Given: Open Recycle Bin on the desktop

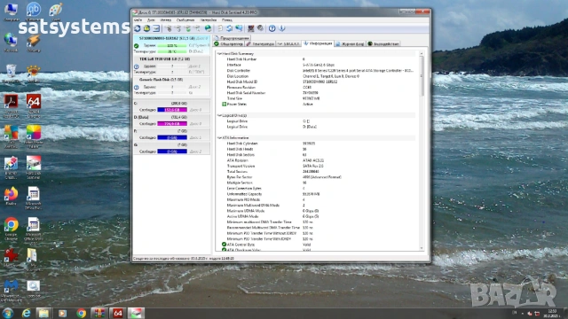Looking at the screenshot, I should (x=11, y=73).
